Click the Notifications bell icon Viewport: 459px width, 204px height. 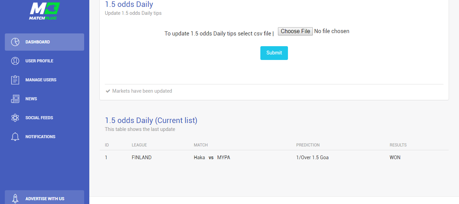point(15,137)
